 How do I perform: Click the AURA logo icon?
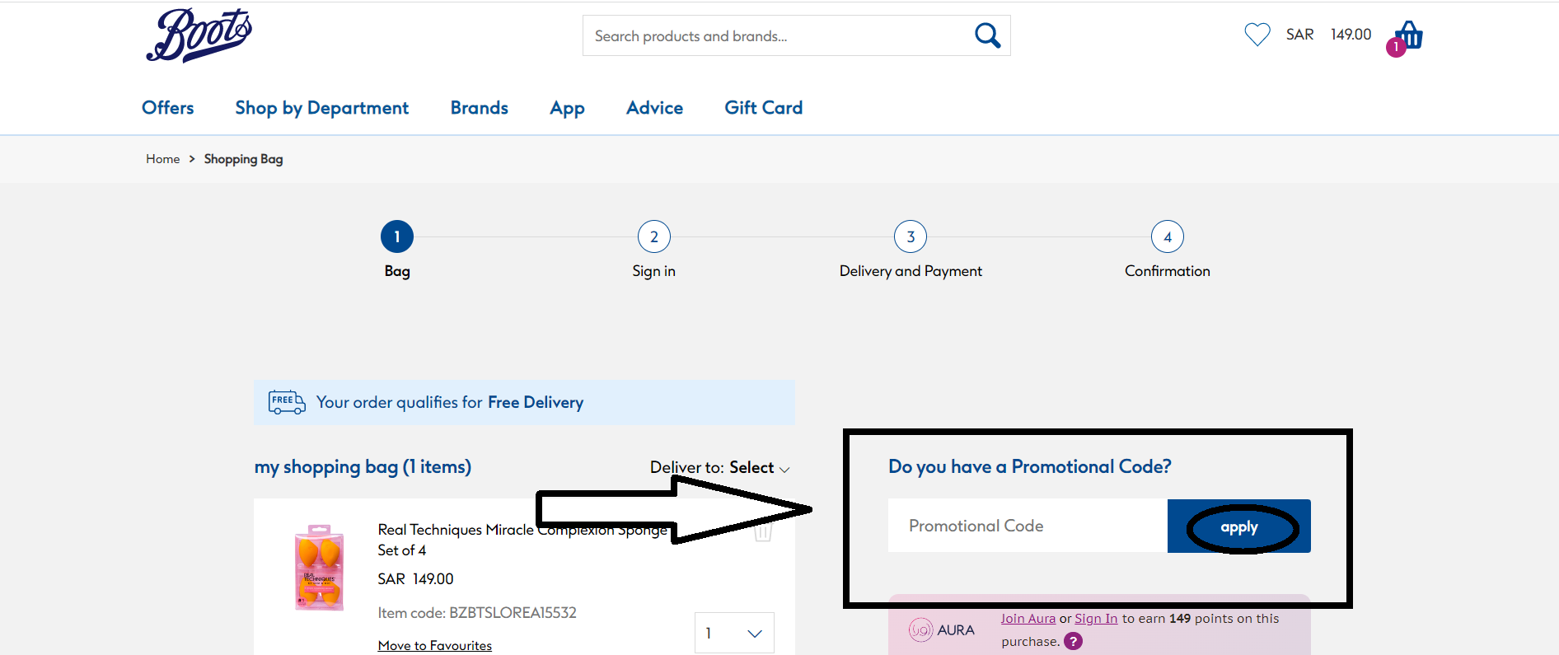click(920, 630)
